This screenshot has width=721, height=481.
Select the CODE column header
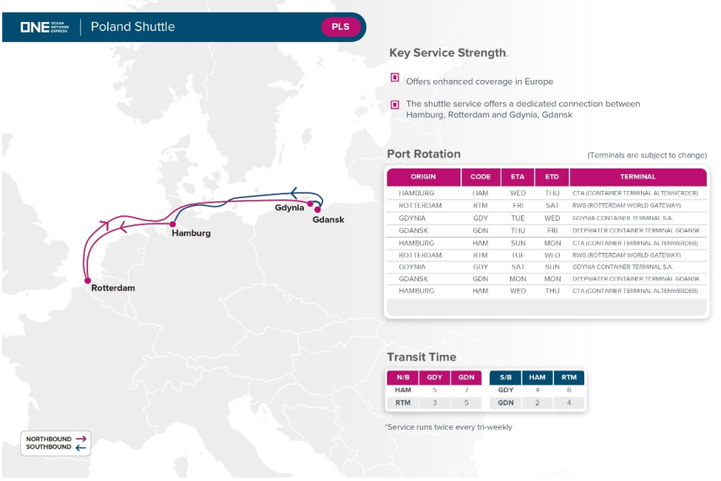coord(481,178)
